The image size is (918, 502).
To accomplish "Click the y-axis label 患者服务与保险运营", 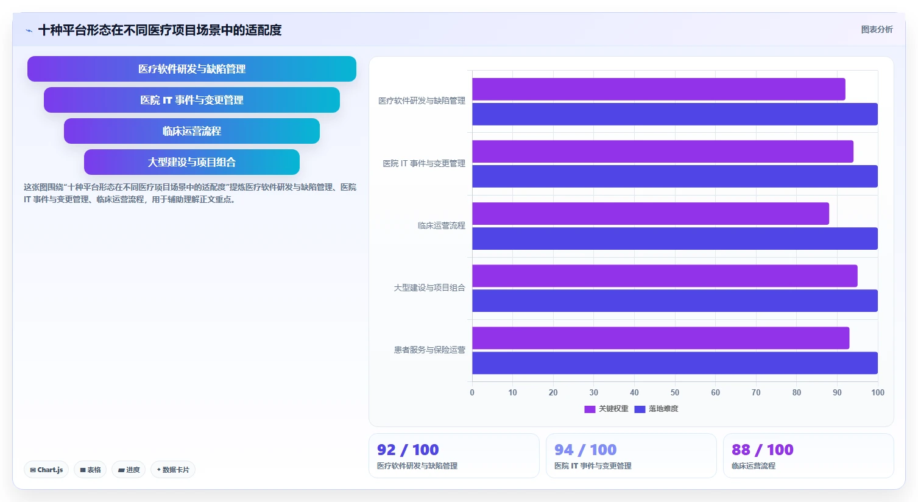I will pyautogui.click(x=429, y=350).
